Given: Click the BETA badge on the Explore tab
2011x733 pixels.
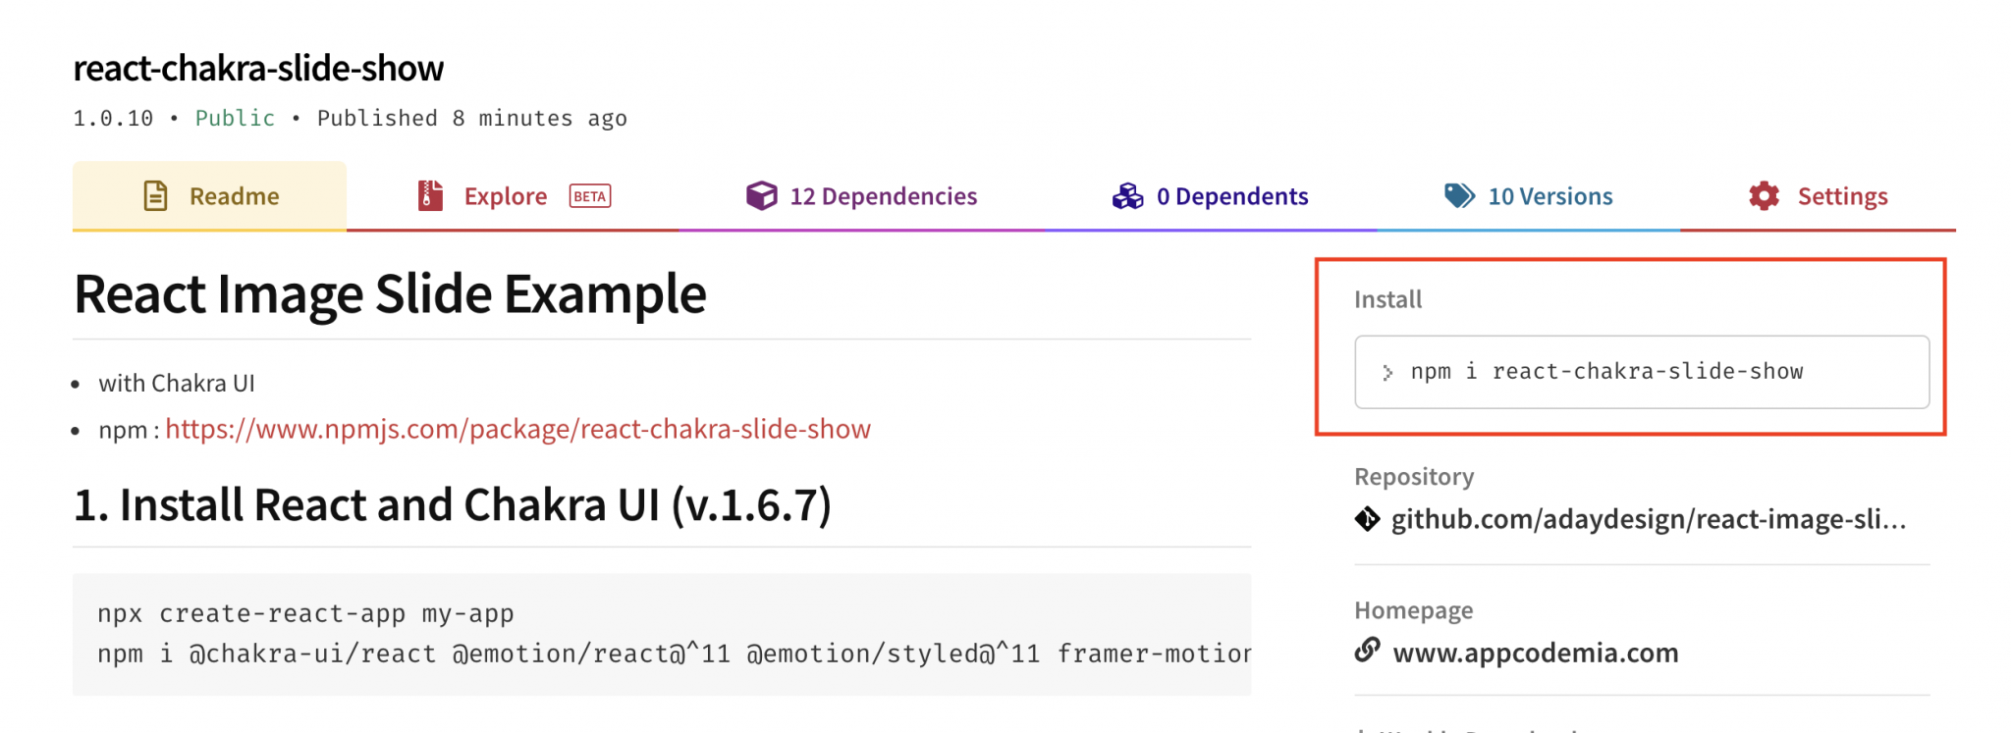Looking at the screenshot, I should point(588,196).
